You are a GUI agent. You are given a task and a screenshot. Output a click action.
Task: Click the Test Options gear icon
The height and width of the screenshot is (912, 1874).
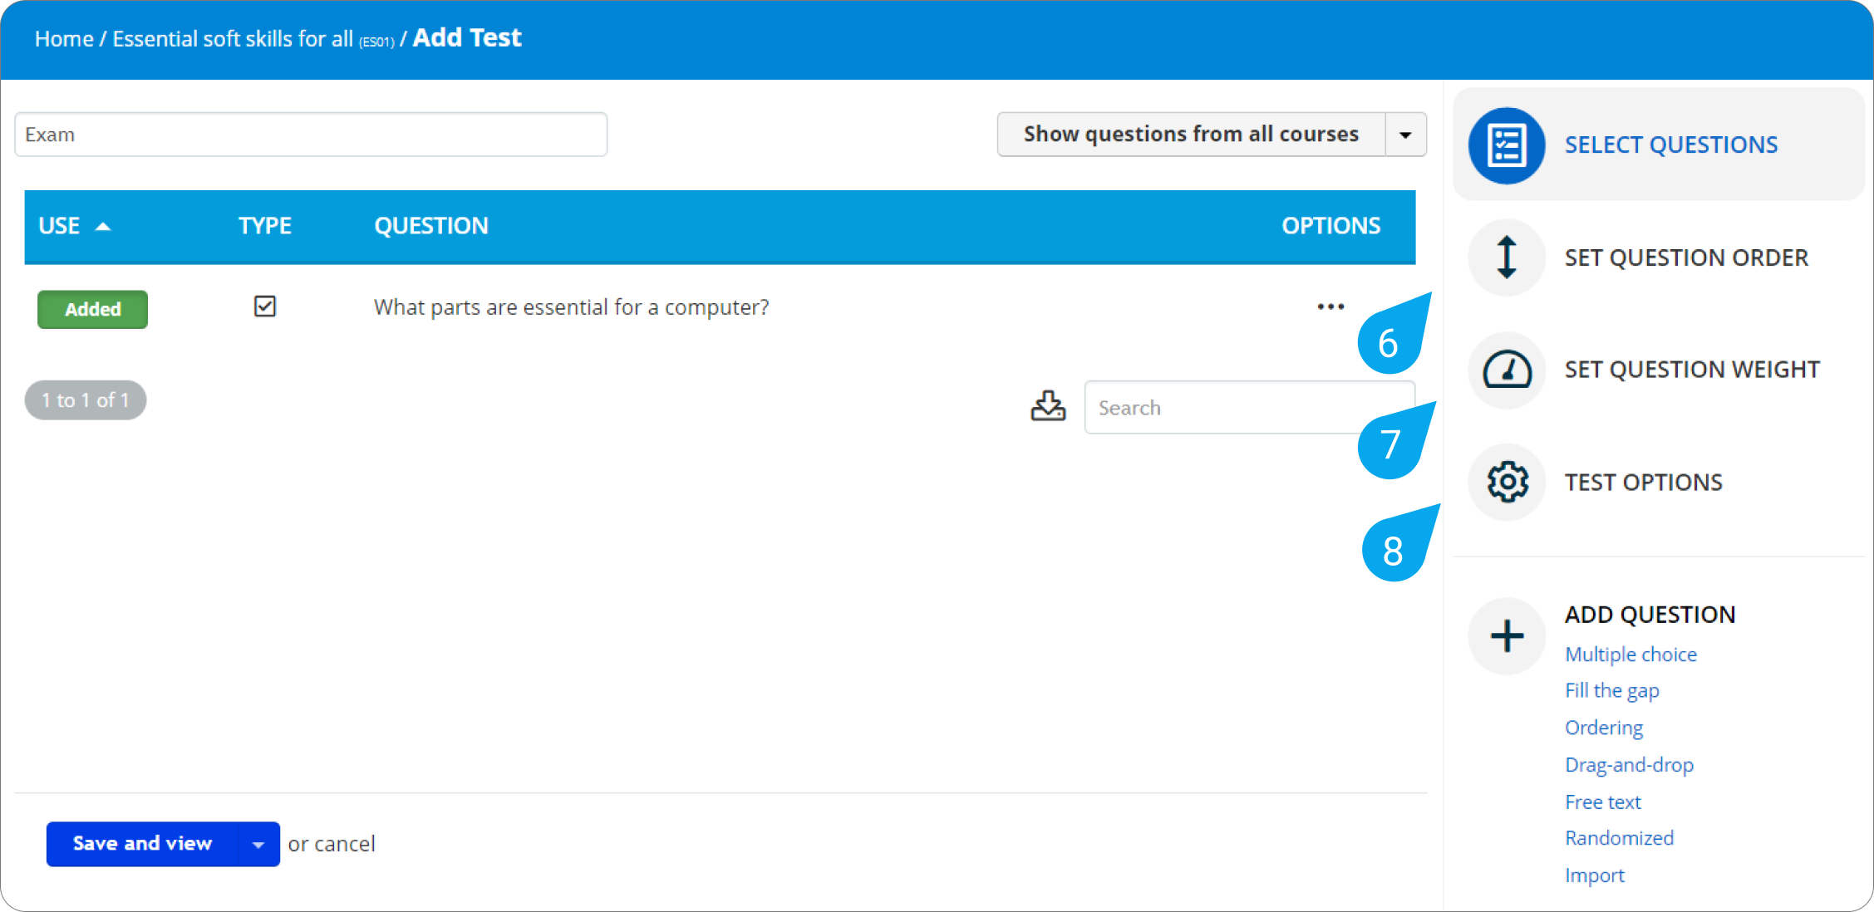click(1505, 481)
